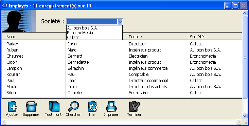The height and width of the screenshot is (126, 249).
Task: Click the Trier sort icon
Action: coord(92,107)
